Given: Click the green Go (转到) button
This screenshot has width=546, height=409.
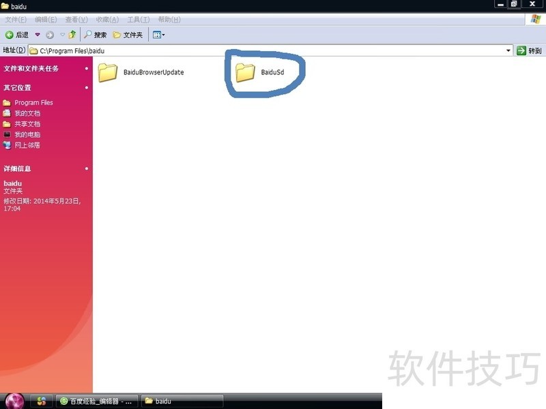Looking at the screenshot, I should click(x=530, y=50).
